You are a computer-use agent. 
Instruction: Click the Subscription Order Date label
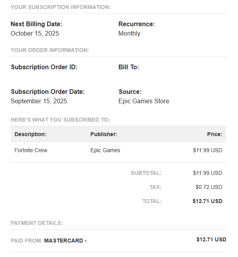48,92
